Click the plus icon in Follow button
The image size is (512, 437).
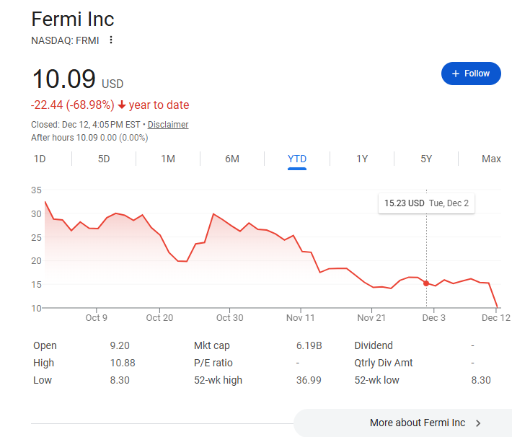point(455,74)
